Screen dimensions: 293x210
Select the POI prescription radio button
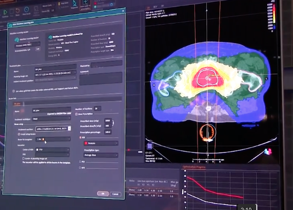pyautogui.click(x=80, y=162)
